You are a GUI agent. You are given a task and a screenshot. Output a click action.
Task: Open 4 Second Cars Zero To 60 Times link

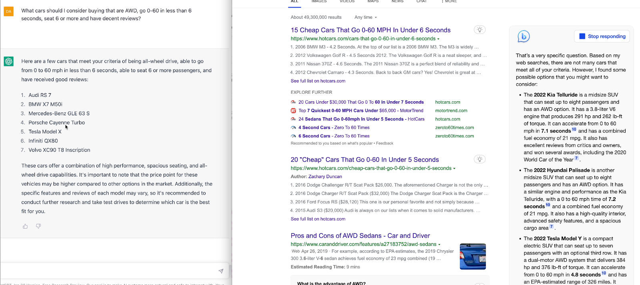coord(334,128)
